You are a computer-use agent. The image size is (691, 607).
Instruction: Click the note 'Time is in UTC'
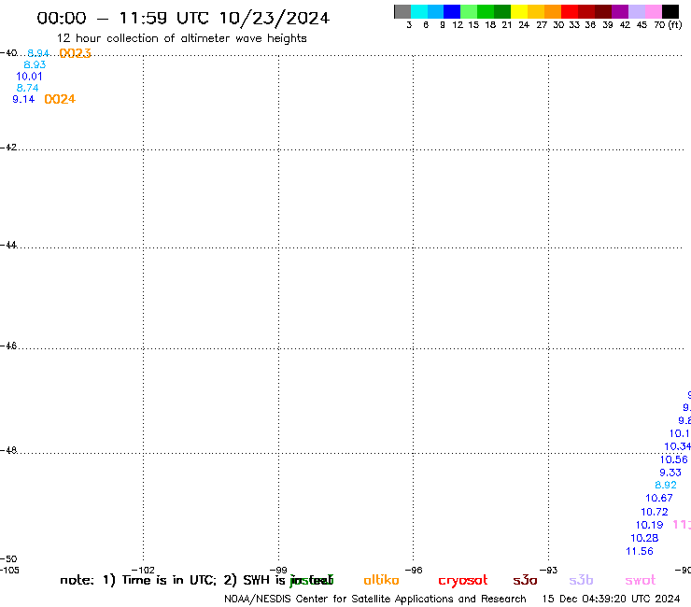tap(169, 580)
